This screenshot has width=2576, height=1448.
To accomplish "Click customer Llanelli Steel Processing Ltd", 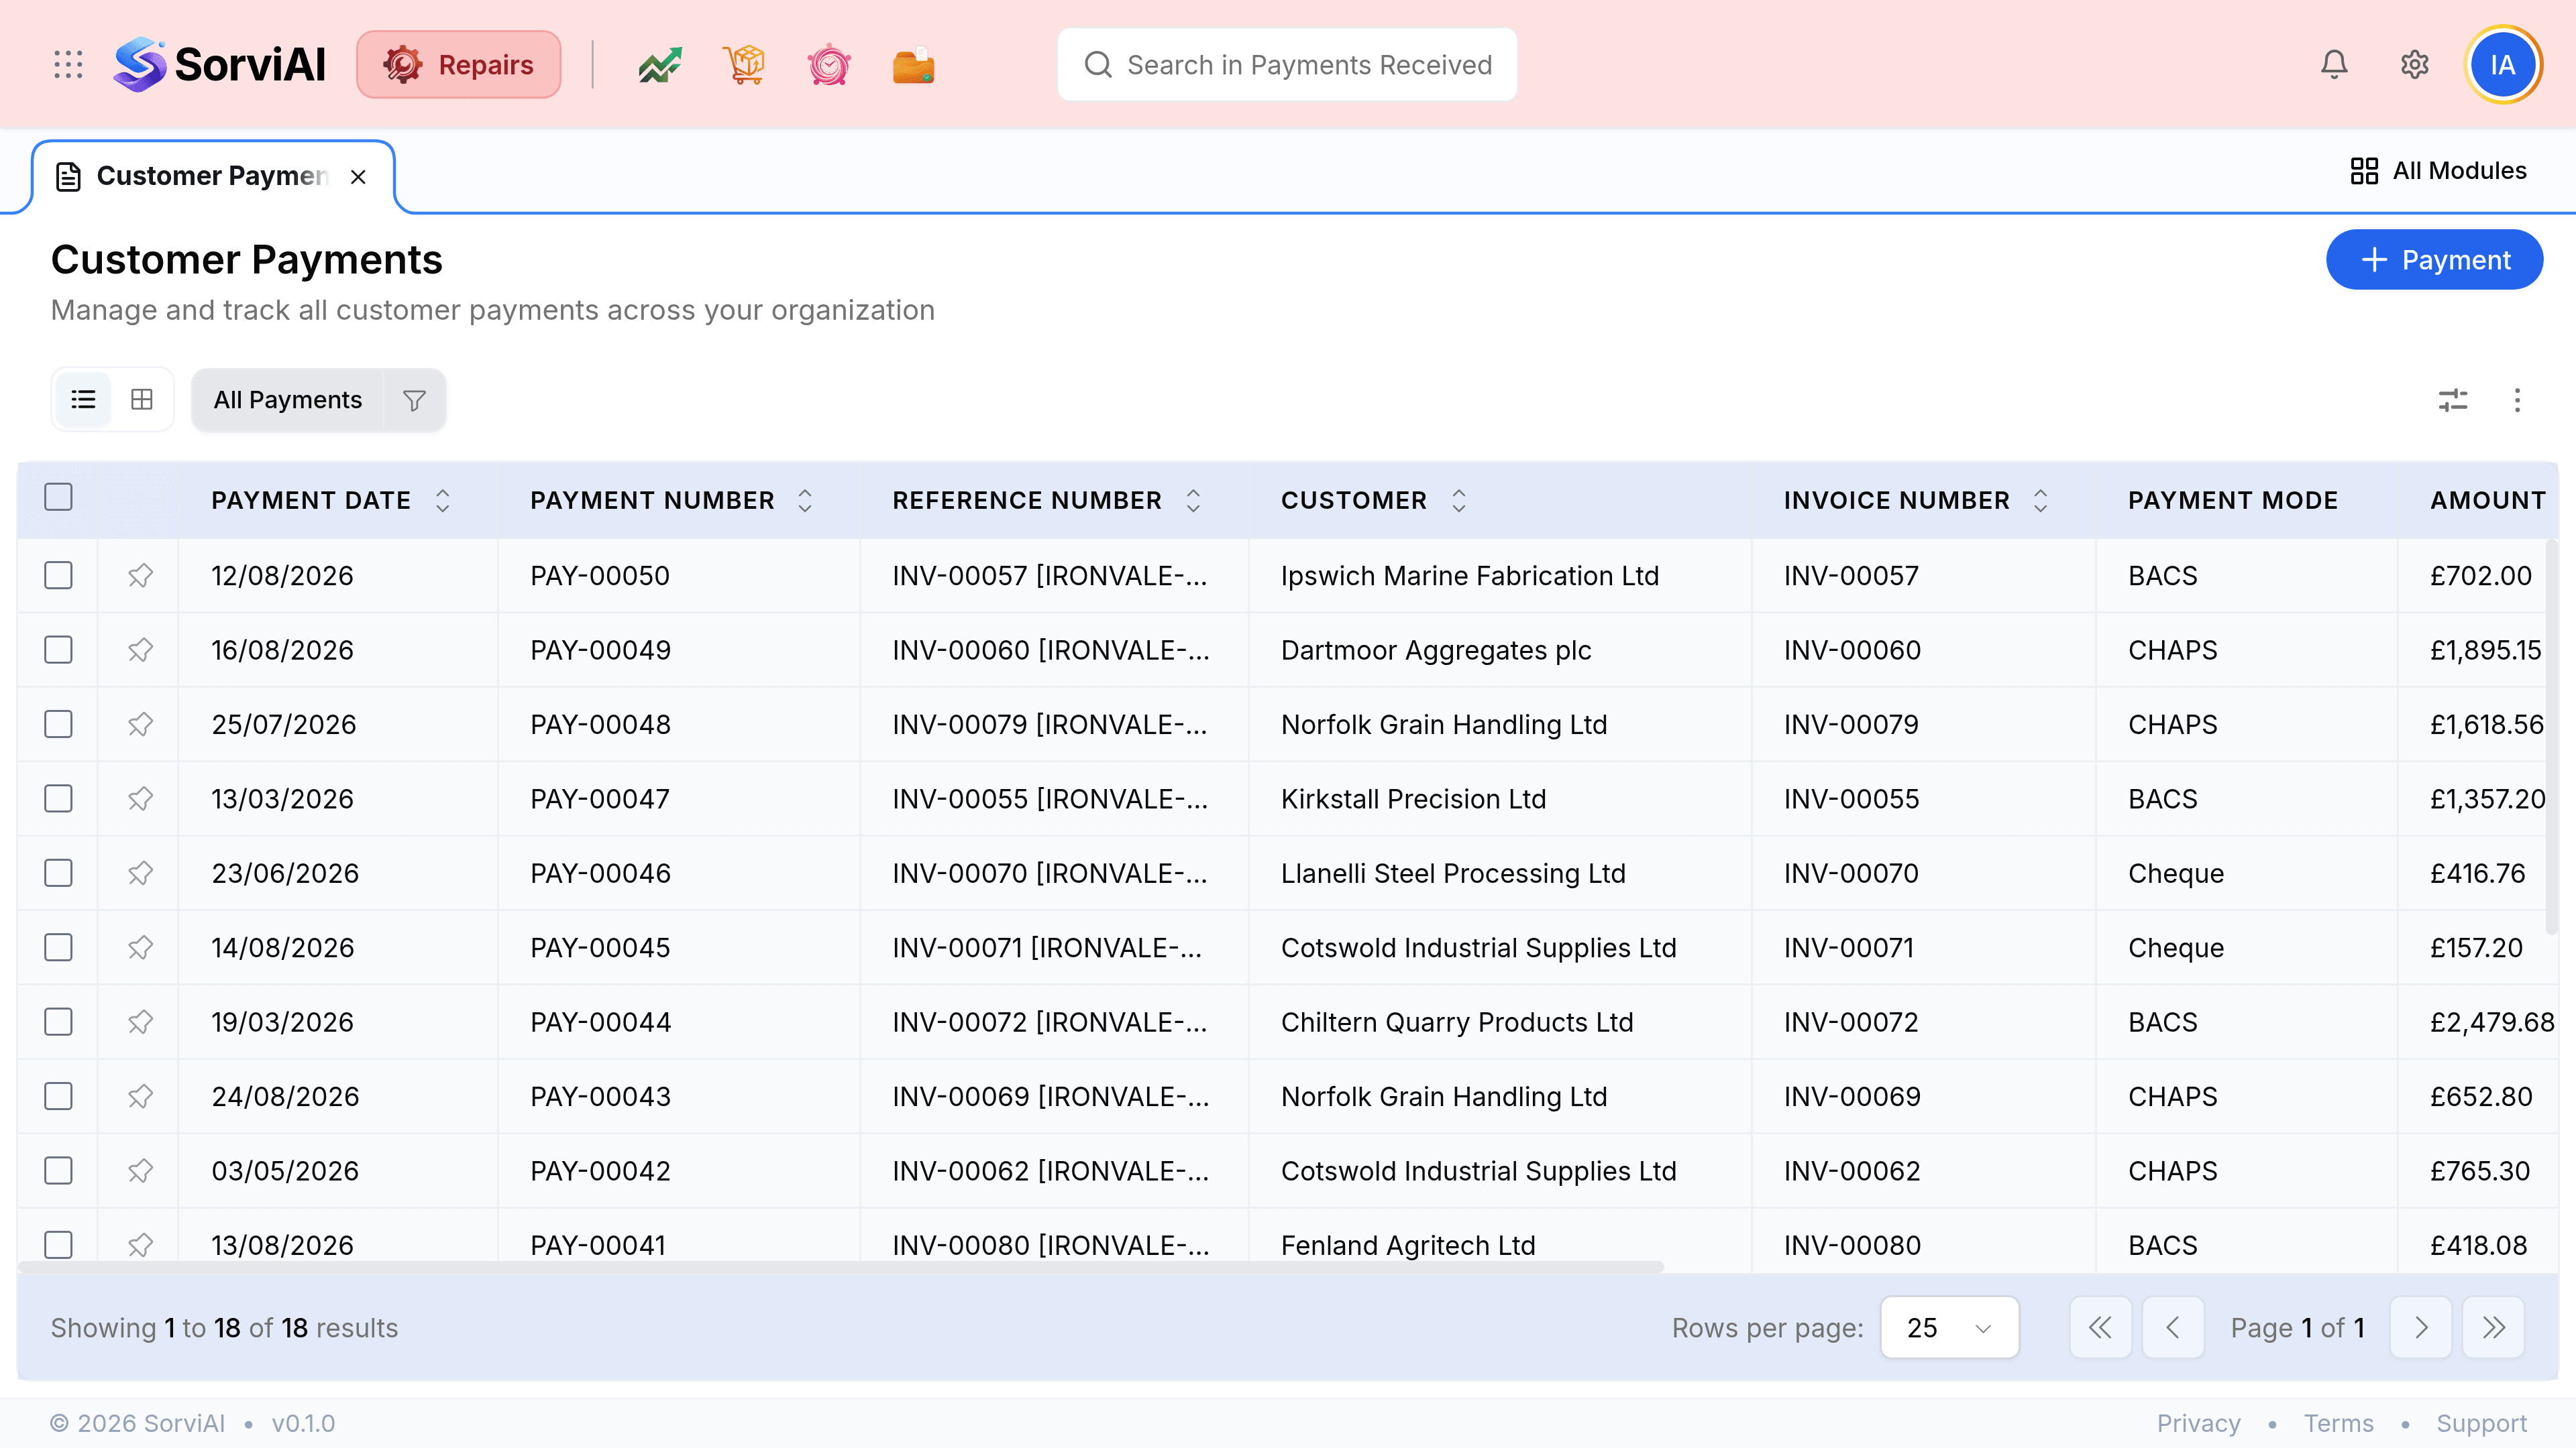I will click(1453, 873).
